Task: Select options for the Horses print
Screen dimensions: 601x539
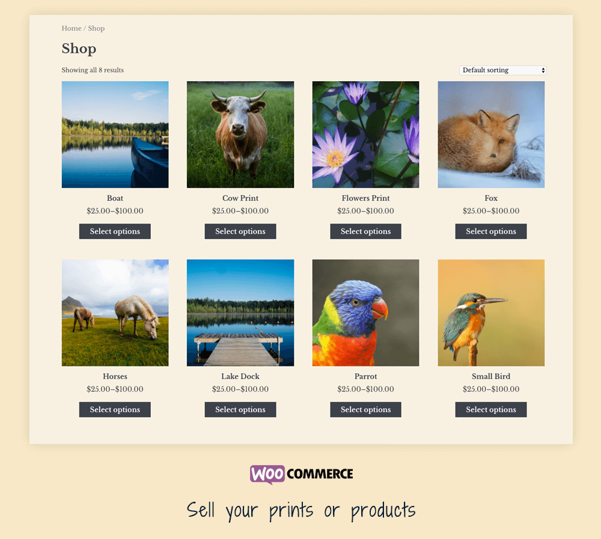Action: (115, 409)
